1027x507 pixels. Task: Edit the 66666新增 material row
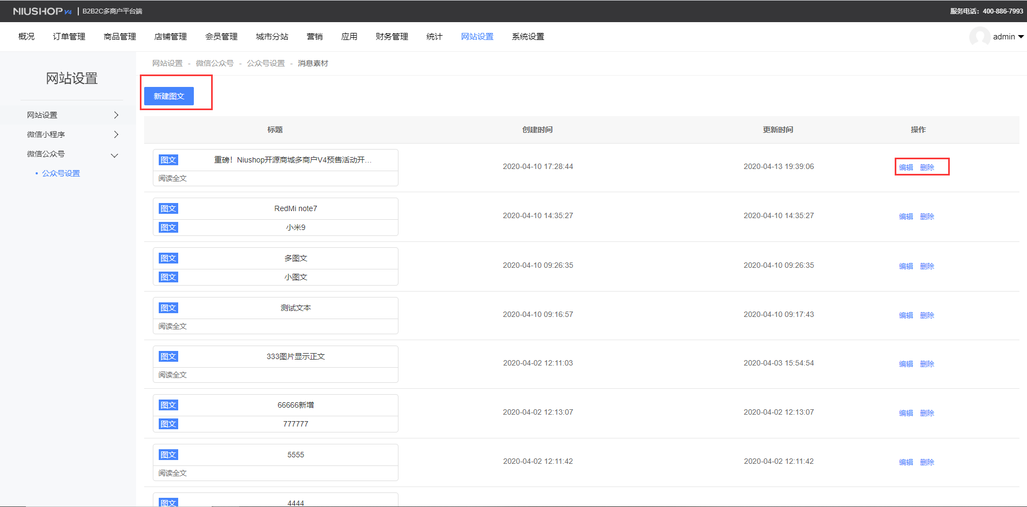tap(906, 413)
